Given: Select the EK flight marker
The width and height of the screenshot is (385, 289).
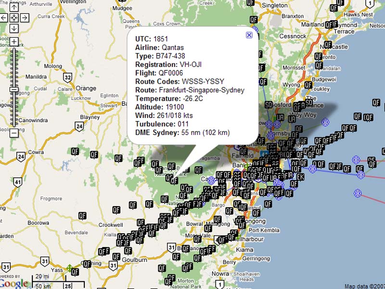Looking at the screenshot, I should point(300,177).
